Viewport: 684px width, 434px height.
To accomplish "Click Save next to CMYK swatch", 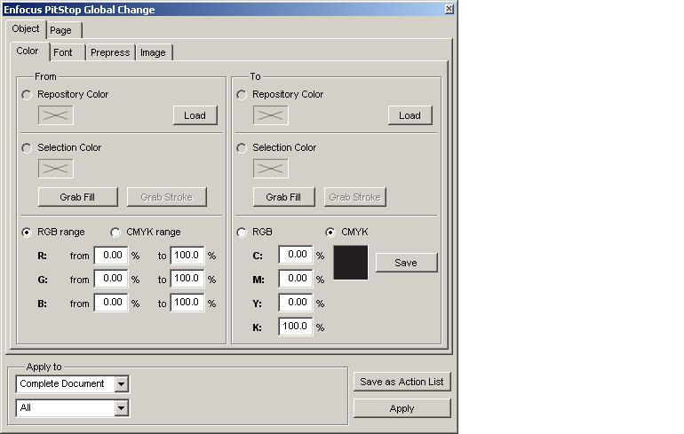I will (x=406, y=263).
